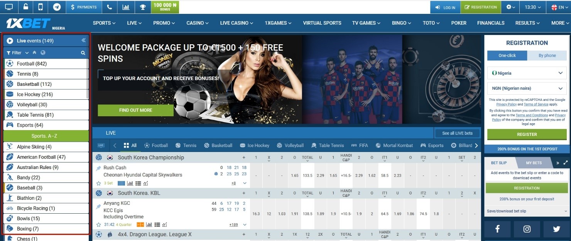Image resolution: width=571 pixels, height=241 pixels.
Task: Expand the bet slip with arrows icon
Action: coord(566,163)
